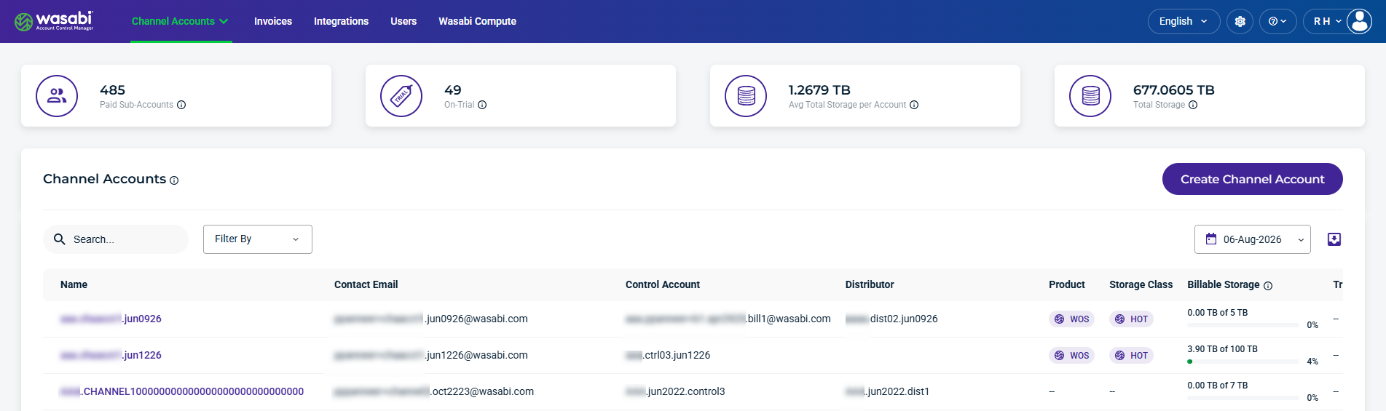Screen dimensions: 1386x411
Task: Click the ctrl03.jun1226 control account
Action: pyautogui.click(x=667, y=355)
